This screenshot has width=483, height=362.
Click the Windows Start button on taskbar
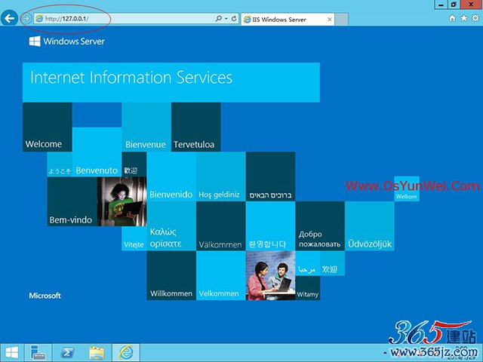coord(12,353)
